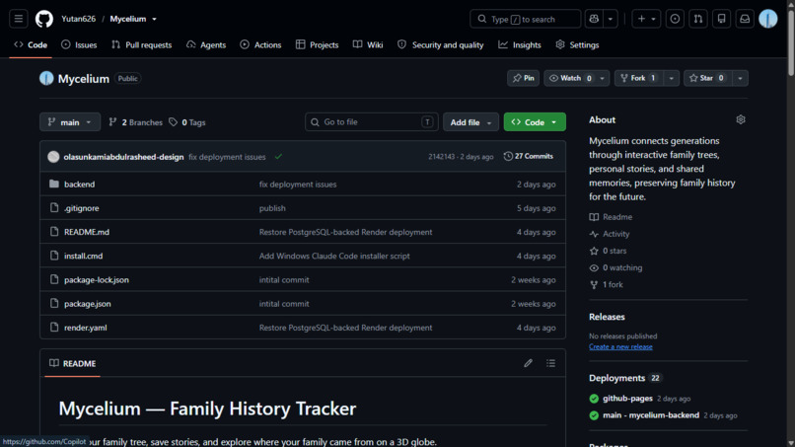Open the github-pages deployment
Image resolution: width=795 pixels, height=447 pixels.
click(x=627, y=399)
